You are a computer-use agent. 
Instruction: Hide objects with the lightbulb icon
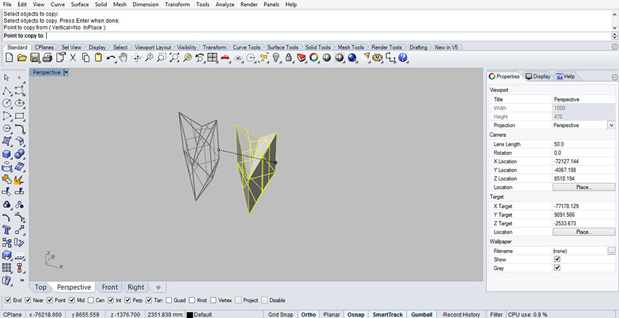click(276, 58)
